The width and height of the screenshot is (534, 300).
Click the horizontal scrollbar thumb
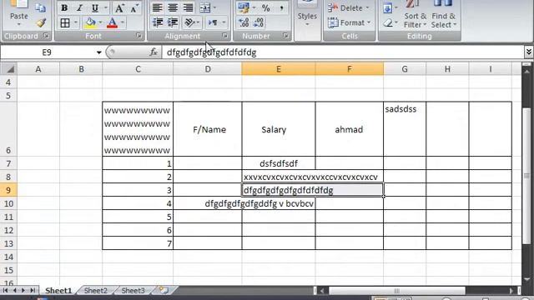(x=397, y=291)
